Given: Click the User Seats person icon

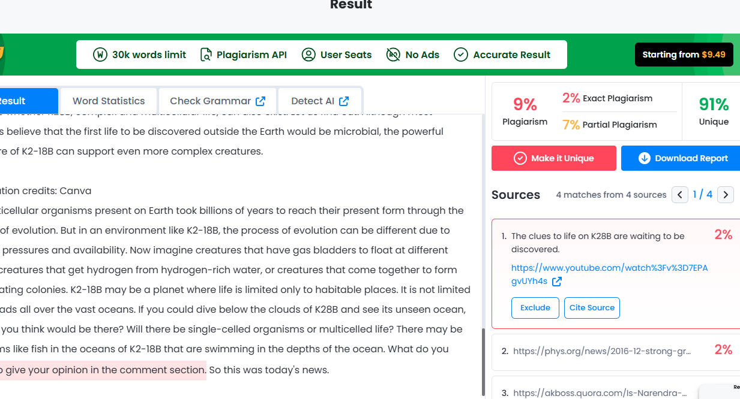Looking at the screenshot, I should point(308,55).
